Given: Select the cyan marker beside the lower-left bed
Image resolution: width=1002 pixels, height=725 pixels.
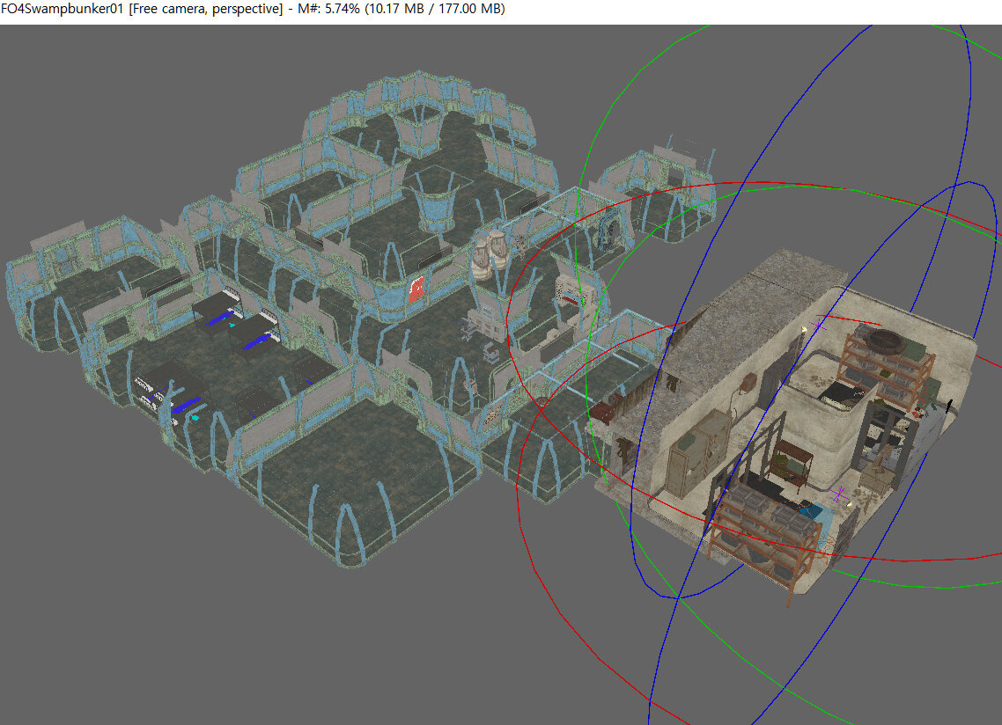Looking at the screenshot, I should point(195,417).
